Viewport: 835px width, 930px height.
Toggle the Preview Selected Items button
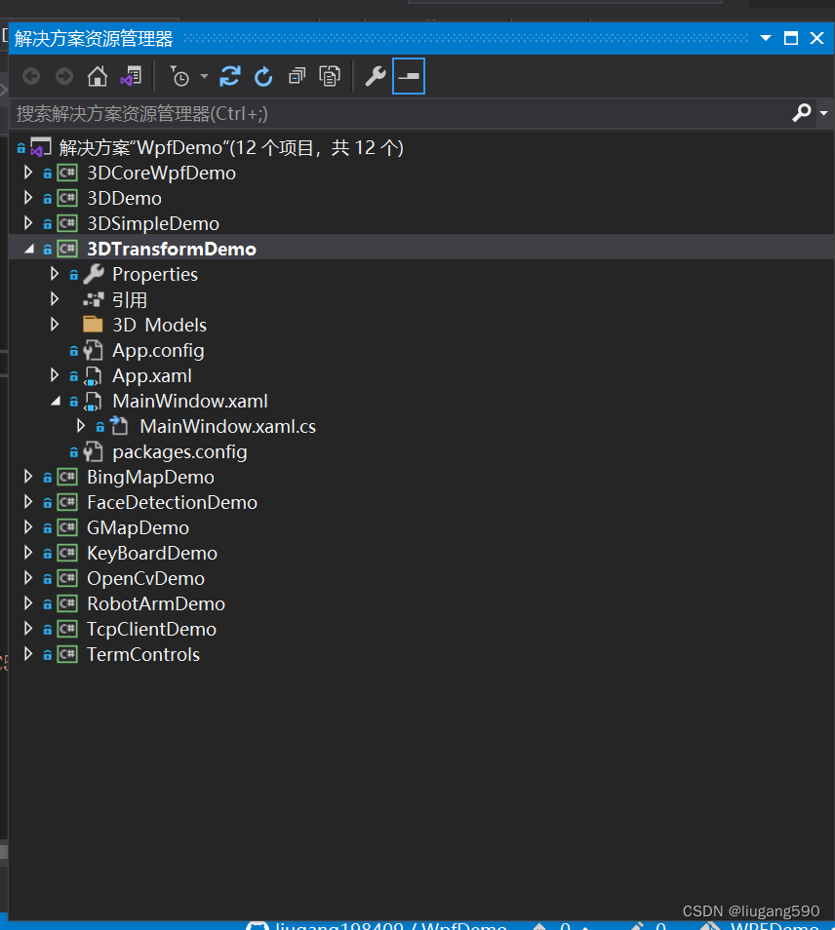[409, 77]
